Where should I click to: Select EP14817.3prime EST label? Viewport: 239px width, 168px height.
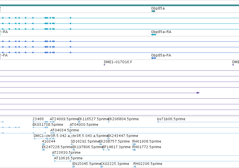click(x=117, y=147)
